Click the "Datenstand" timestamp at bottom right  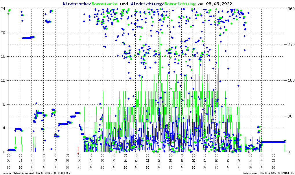coord(269,173)
